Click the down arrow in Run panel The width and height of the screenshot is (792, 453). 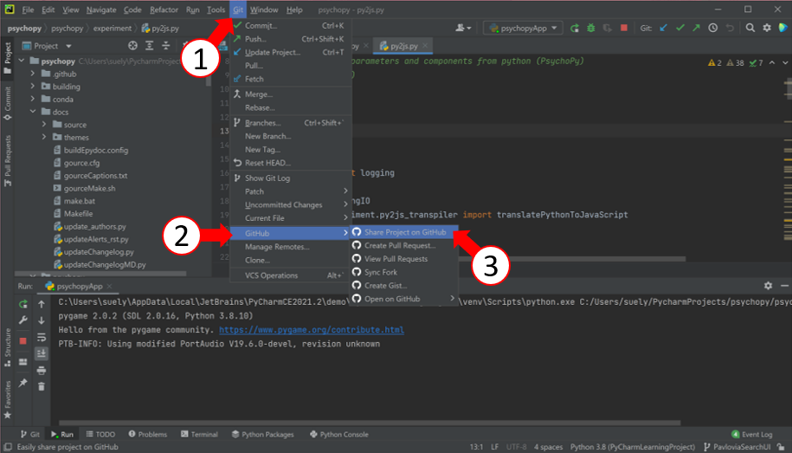[x=42, y=320]
